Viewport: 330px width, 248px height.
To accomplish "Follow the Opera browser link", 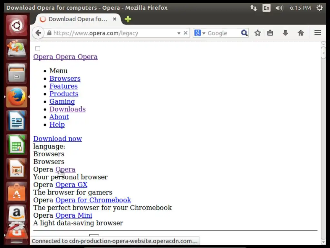I will pos(65,169).
